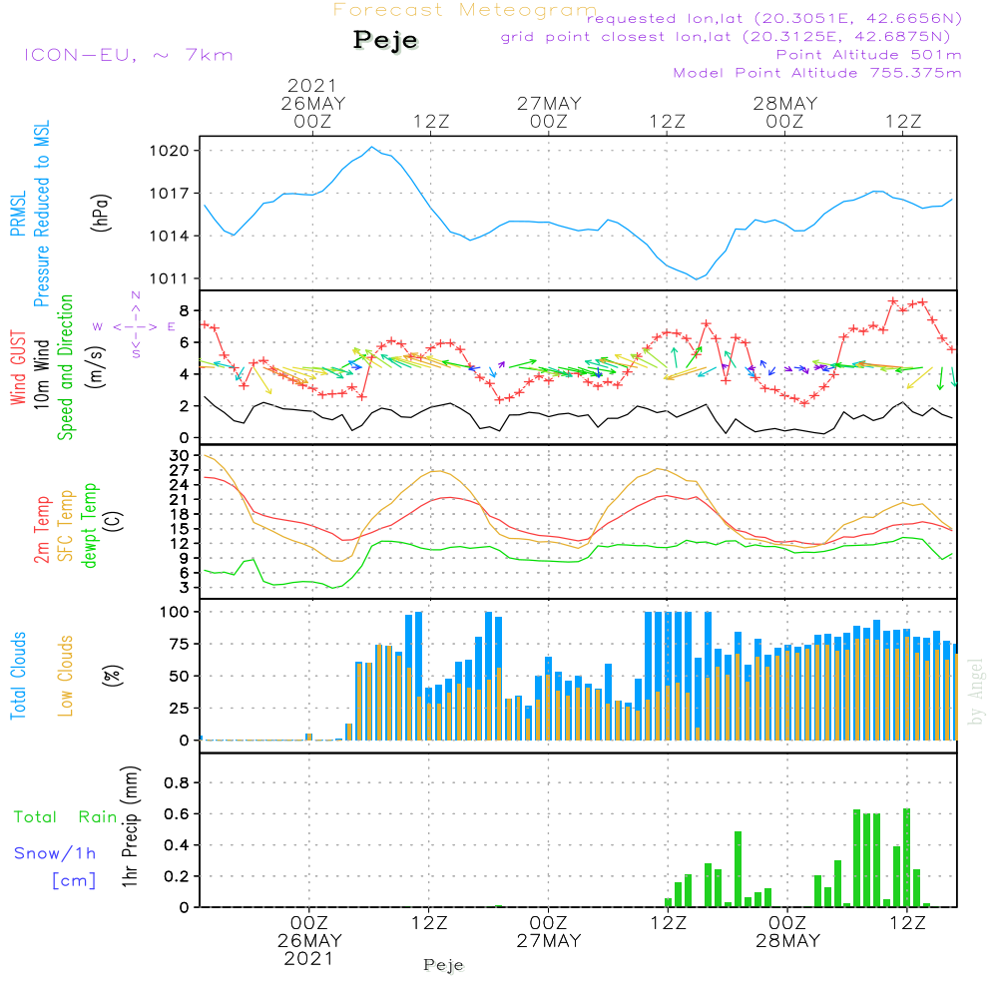This screenshot has width=998, height=998.
Task: Click '27MAY' label on the bottom time axis
Action: click(549, 941)
